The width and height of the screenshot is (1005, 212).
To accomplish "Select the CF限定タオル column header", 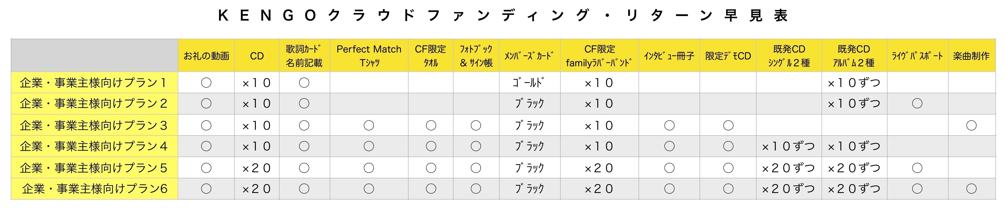I will coord(430,56).
